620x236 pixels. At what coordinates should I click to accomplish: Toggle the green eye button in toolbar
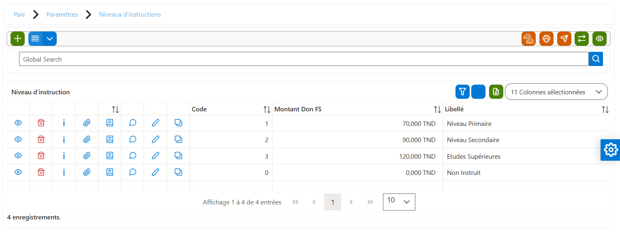coord(599,39)
